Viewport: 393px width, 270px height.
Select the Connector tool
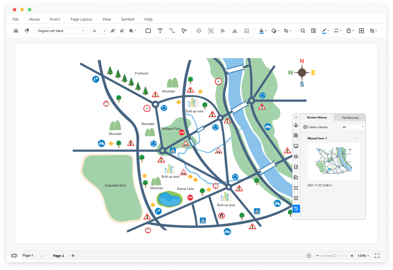click(x=172, y=30)
